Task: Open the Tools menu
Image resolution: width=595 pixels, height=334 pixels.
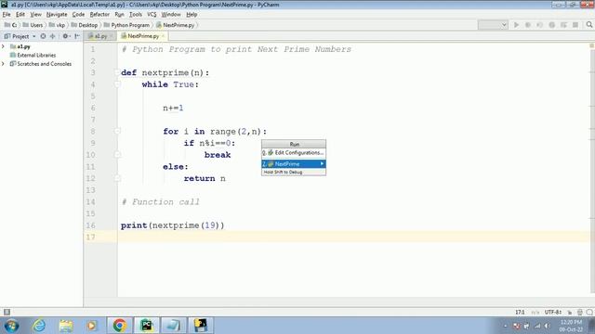Action: (136, 15)
